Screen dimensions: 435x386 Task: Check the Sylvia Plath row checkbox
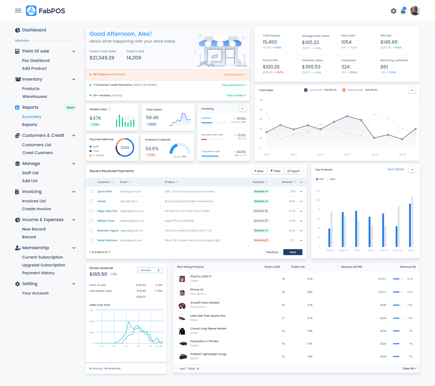(91, 191)
